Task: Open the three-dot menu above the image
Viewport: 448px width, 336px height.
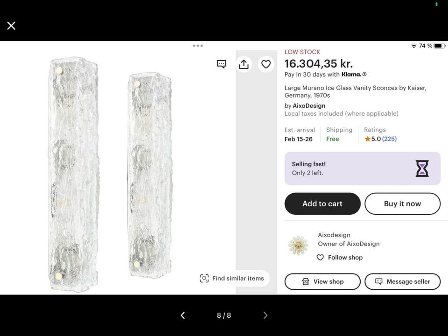Action: click(198, 46)
